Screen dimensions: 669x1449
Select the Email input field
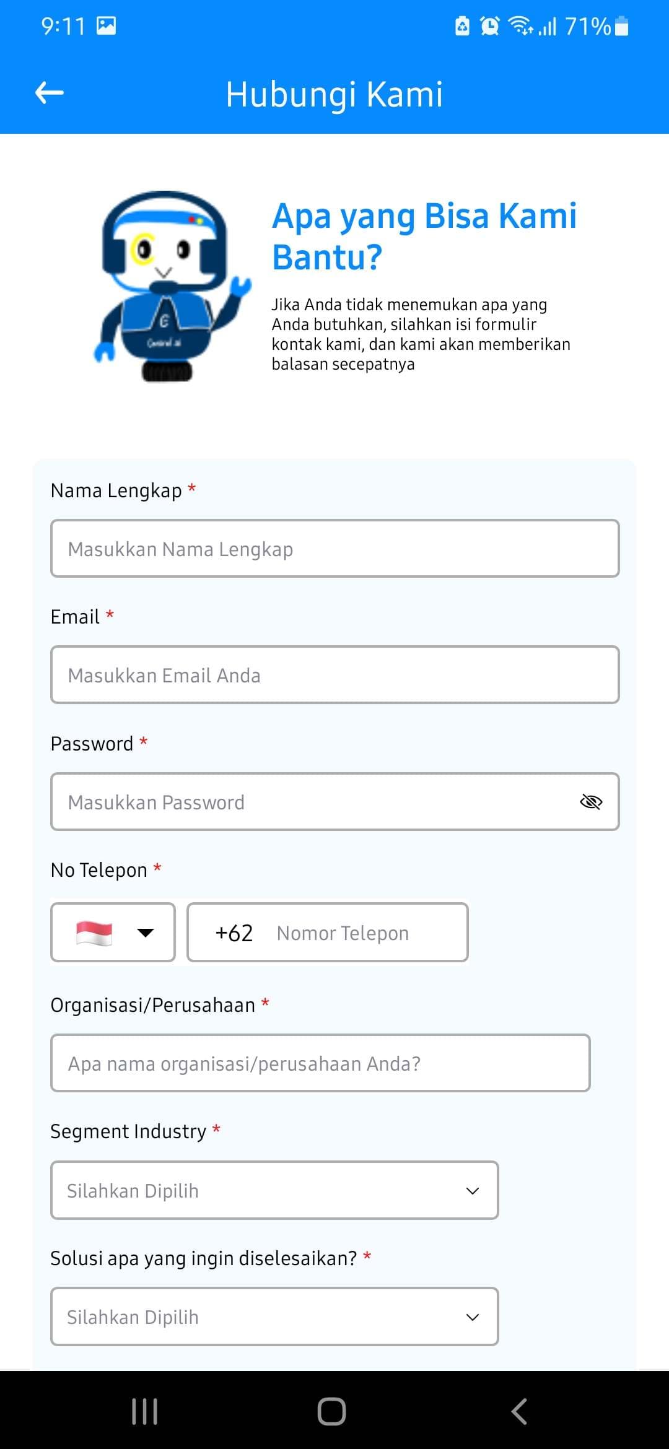coord(335,675)
